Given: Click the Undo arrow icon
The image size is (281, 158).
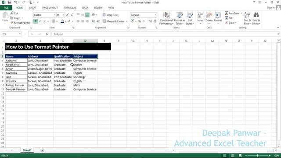Looking at the screenshot, I should tap(16, 2).
